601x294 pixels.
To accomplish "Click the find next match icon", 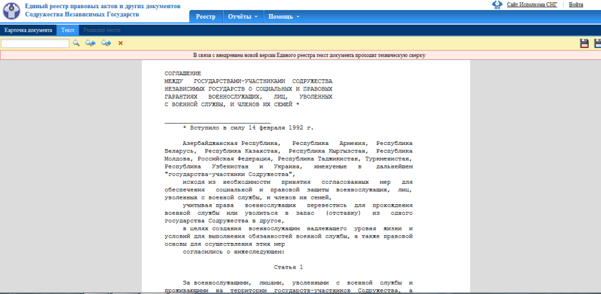I will tap(106, 43).
